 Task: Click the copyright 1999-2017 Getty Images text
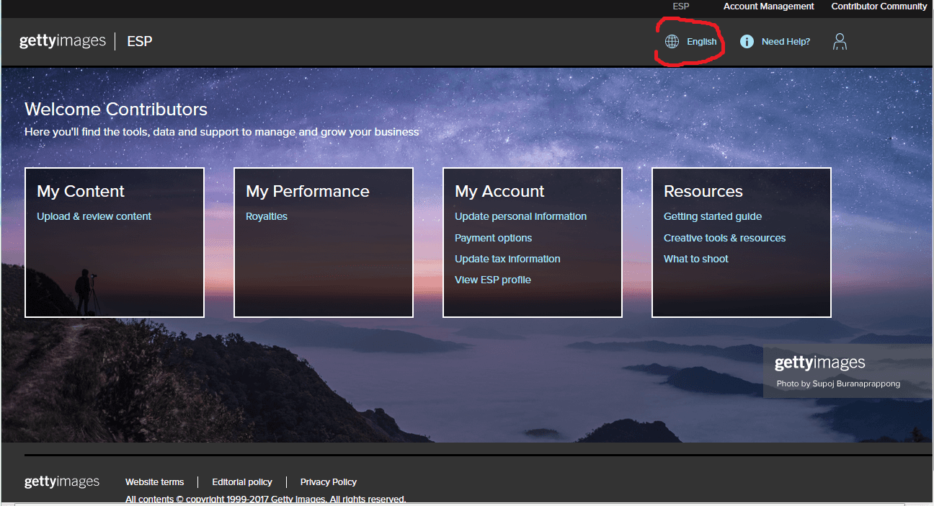point(265,499)
